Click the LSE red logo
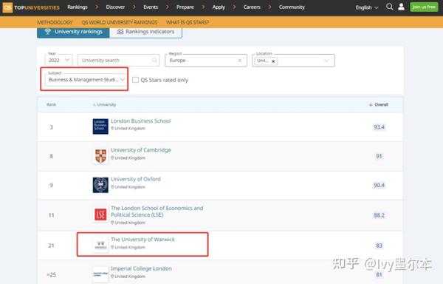The width and height of the screenshot is (443, 284). click(x=100, y=214)
